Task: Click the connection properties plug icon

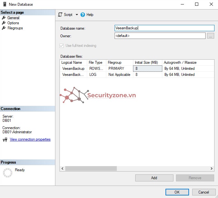Action: 5,140
